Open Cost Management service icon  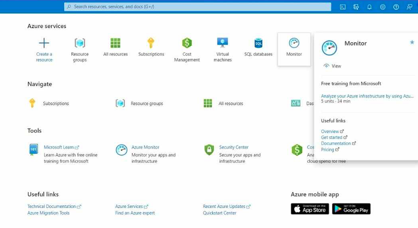coord(187,42)
